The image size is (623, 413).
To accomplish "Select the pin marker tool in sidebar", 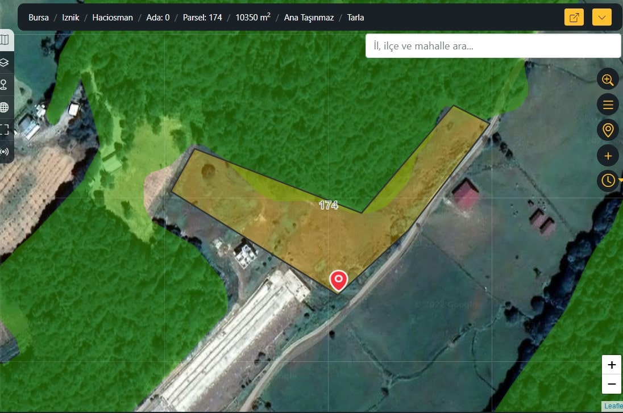I will click(x=5, y=85).
